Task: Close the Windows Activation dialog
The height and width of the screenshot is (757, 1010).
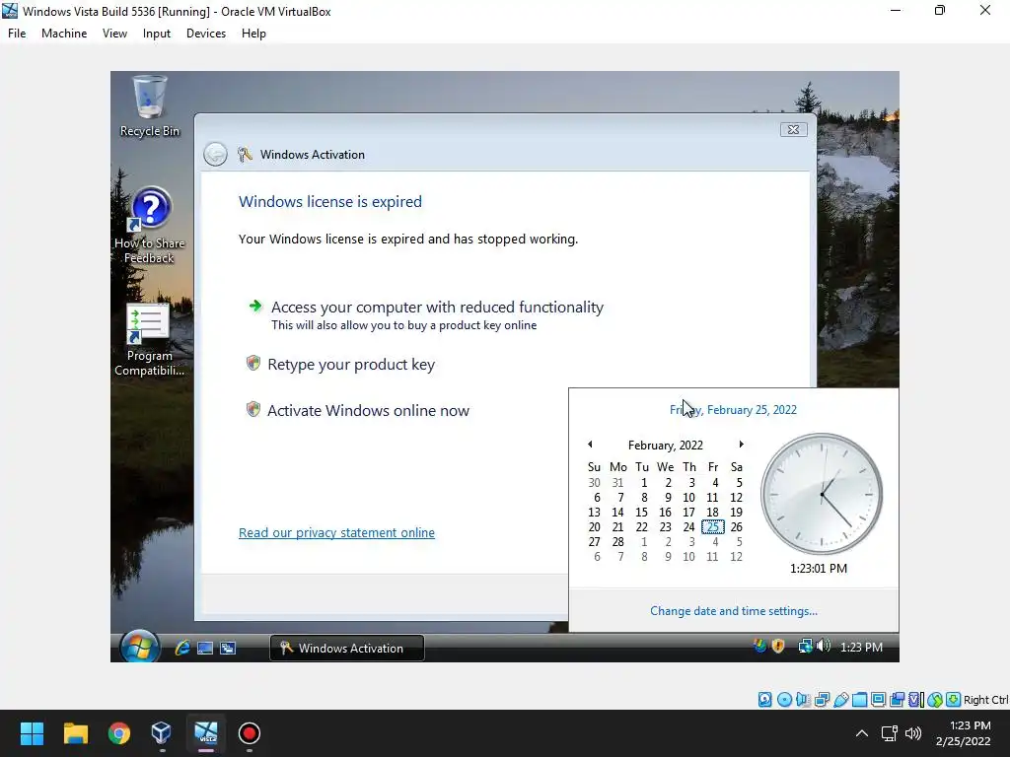Action: tap(794, 129)
